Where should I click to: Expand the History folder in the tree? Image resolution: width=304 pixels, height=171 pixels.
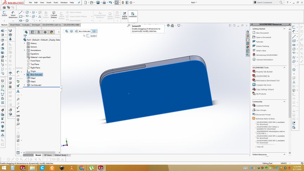pos(25,43)
